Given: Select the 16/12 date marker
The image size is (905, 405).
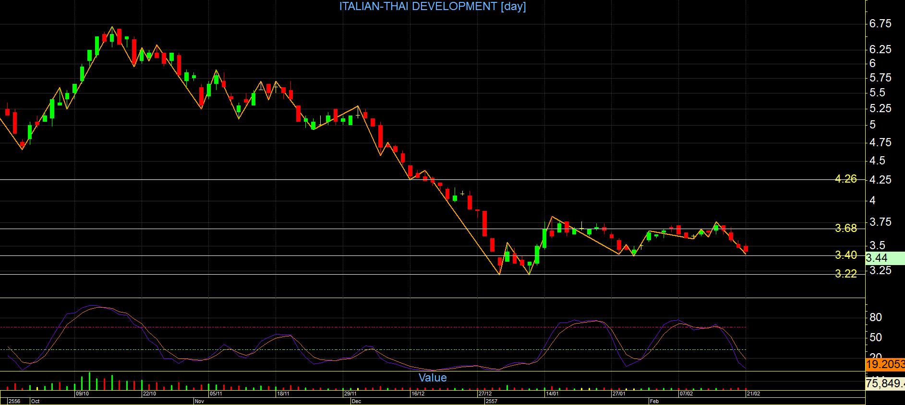Looking at the screenshot, I should pos(418,394).
